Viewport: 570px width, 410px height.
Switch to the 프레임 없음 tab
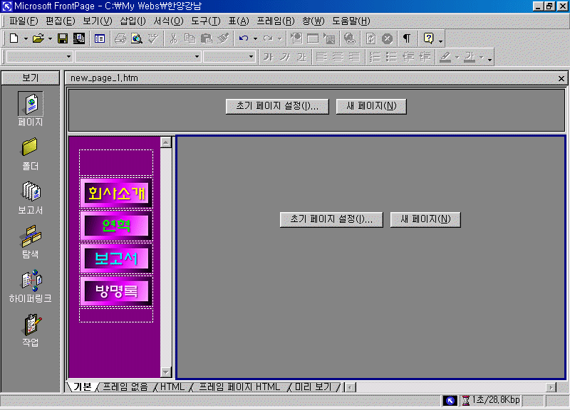click(125, 387)
